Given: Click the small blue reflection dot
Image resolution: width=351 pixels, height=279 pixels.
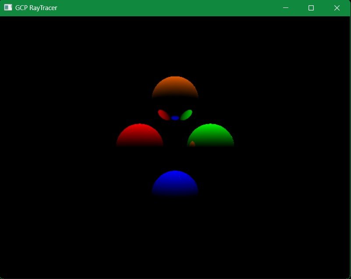Looking at the screenshot, I should point(175,118).
